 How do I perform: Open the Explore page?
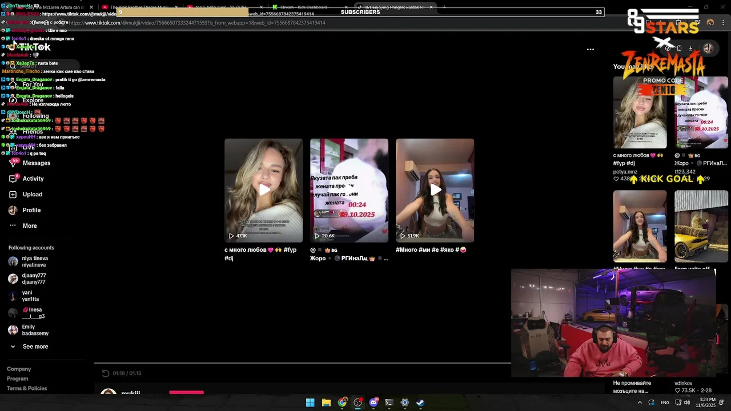coord(27,100)
